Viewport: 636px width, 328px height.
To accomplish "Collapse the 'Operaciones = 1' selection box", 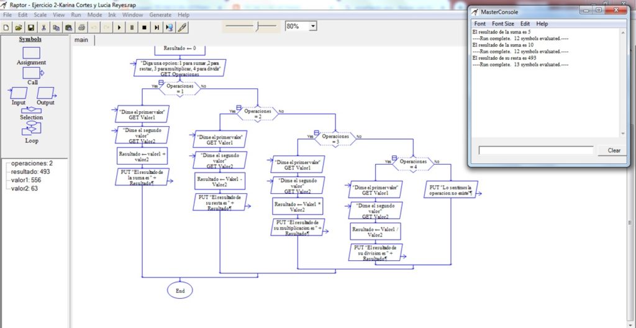I will (x=161, y=81).
